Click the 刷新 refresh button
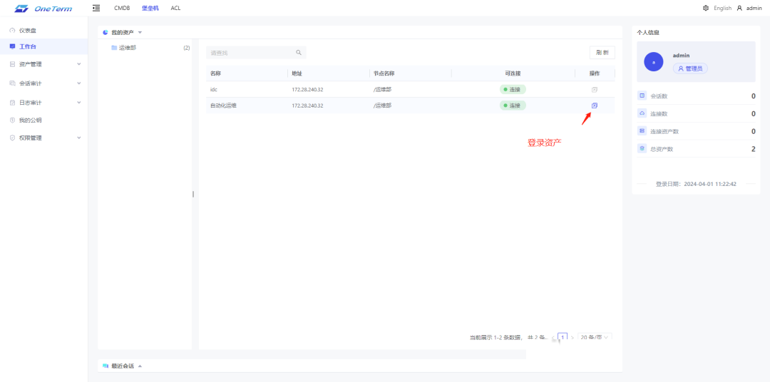This screenshot has height=382, width=770. click(602, 53)
